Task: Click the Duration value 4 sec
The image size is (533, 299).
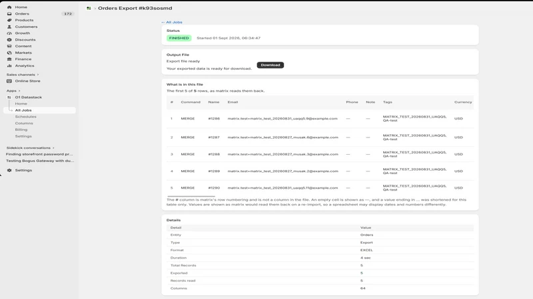Action: [365, 258]
